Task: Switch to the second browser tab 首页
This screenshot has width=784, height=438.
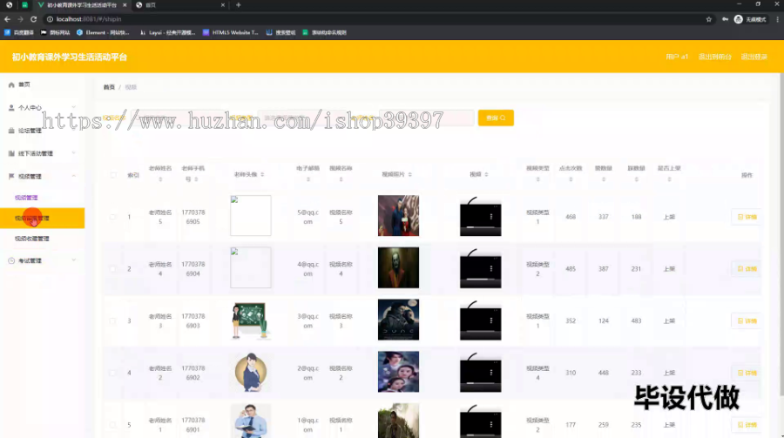Action: [x=180, y=5]
